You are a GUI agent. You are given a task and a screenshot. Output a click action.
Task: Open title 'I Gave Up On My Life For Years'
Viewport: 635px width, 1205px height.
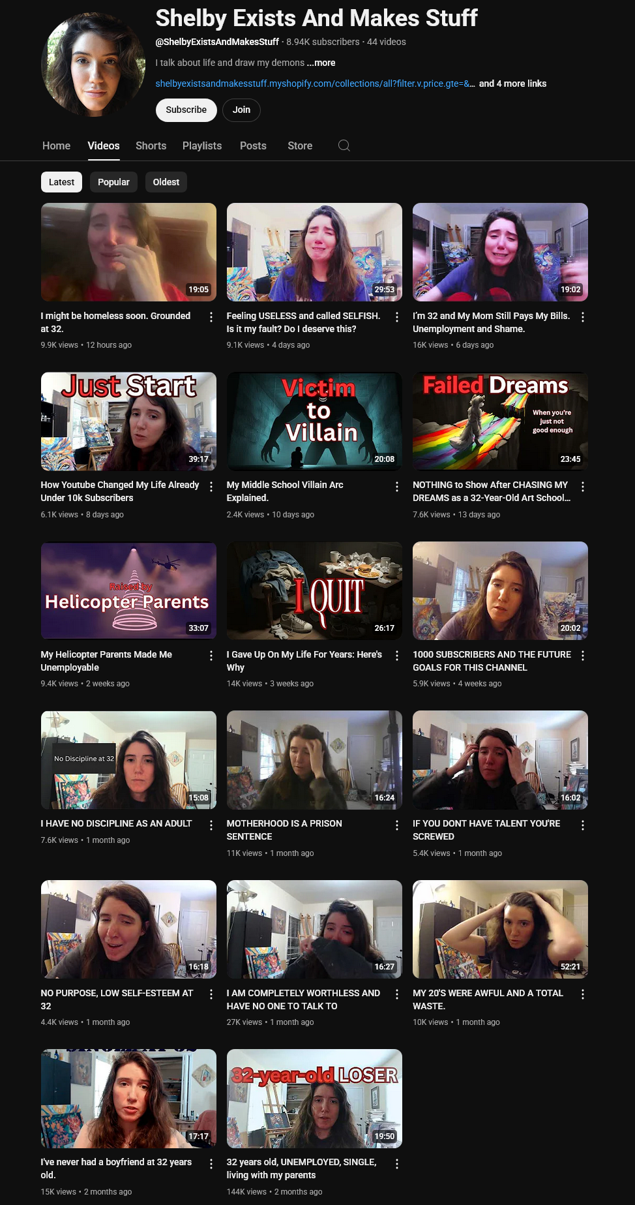pyautogui.click(x=304, y=661)
